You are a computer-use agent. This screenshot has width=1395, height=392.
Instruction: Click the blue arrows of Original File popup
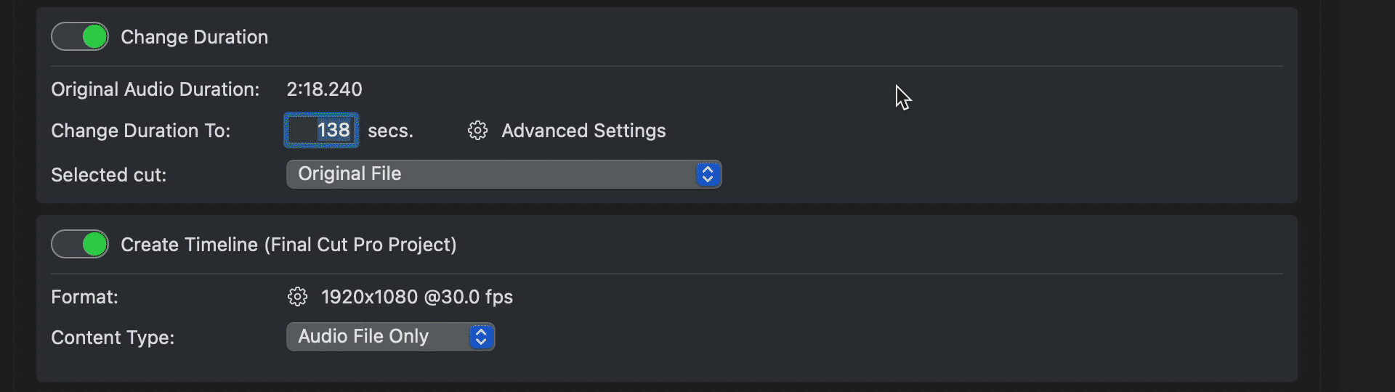[x=708, y=174]
